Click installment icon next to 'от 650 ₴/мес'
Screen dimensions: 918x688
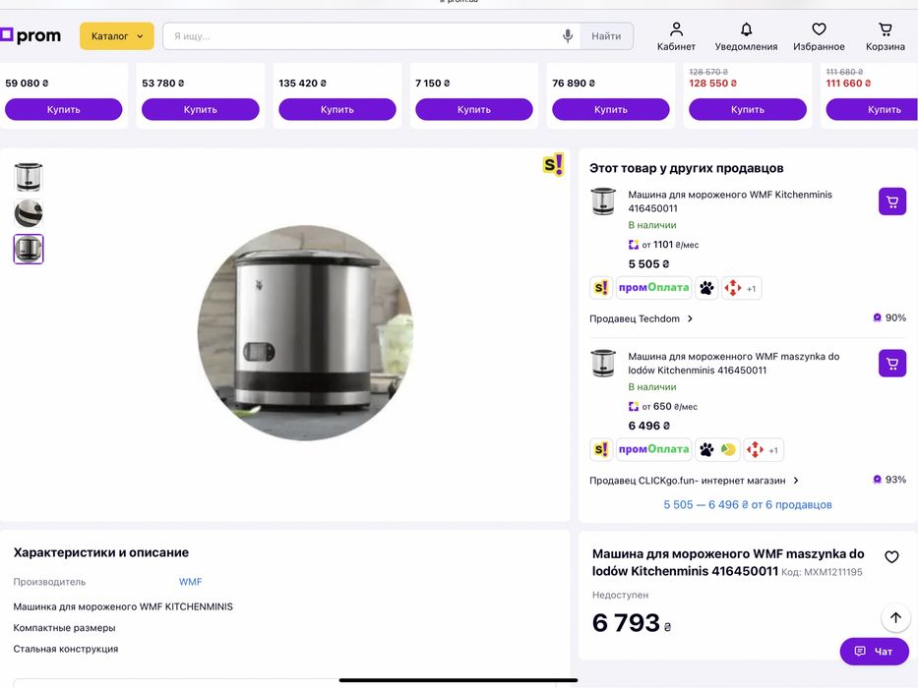634,407
